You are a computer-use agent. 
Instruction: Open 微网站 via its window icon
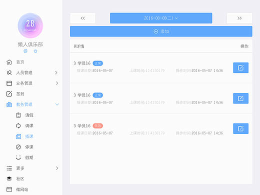[9, 189]
